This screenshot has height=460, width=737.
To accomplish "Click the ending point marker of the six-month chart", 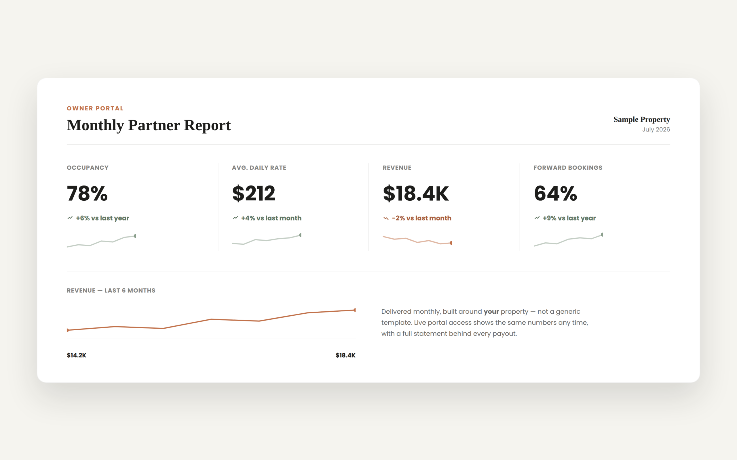I will coord(354,310).
